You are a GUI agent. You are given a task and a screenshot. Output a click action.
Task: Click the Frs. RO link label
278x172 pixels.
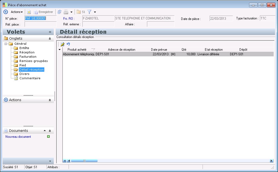(x=69, y=18)
